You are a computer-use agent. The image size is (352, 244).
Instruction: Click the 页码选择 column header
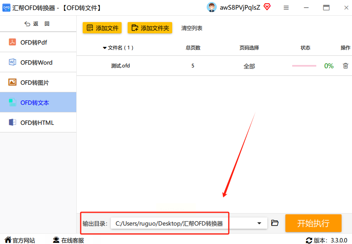249,48
